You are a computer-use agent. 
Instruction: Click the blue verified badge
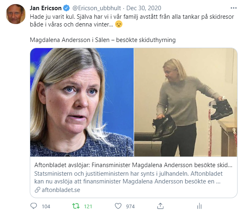click(67, 8)
